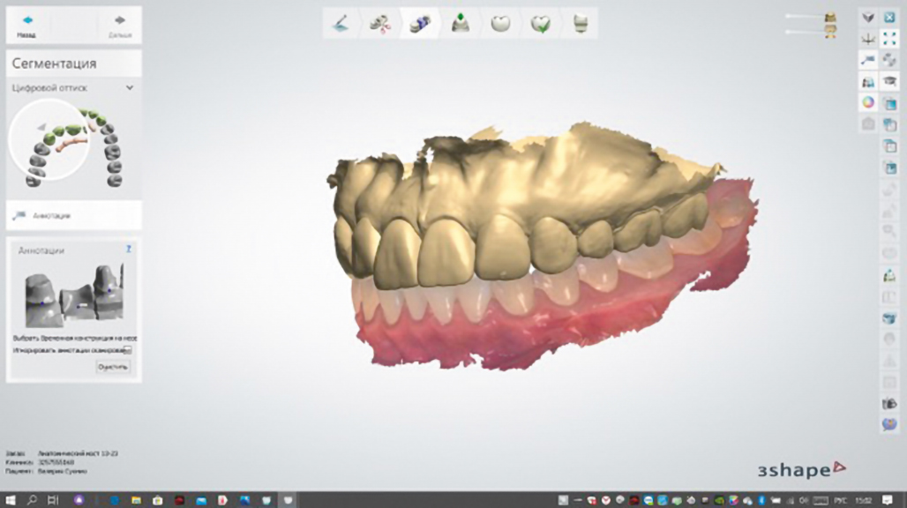
Task: Toggle the ignore scan annotations checkbox
Action: click(x=128, y=350)
